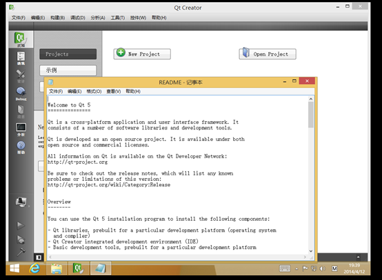Toggle the sidebar with the bottom bar icon
The image size is (382, 280).
[39, 257]
